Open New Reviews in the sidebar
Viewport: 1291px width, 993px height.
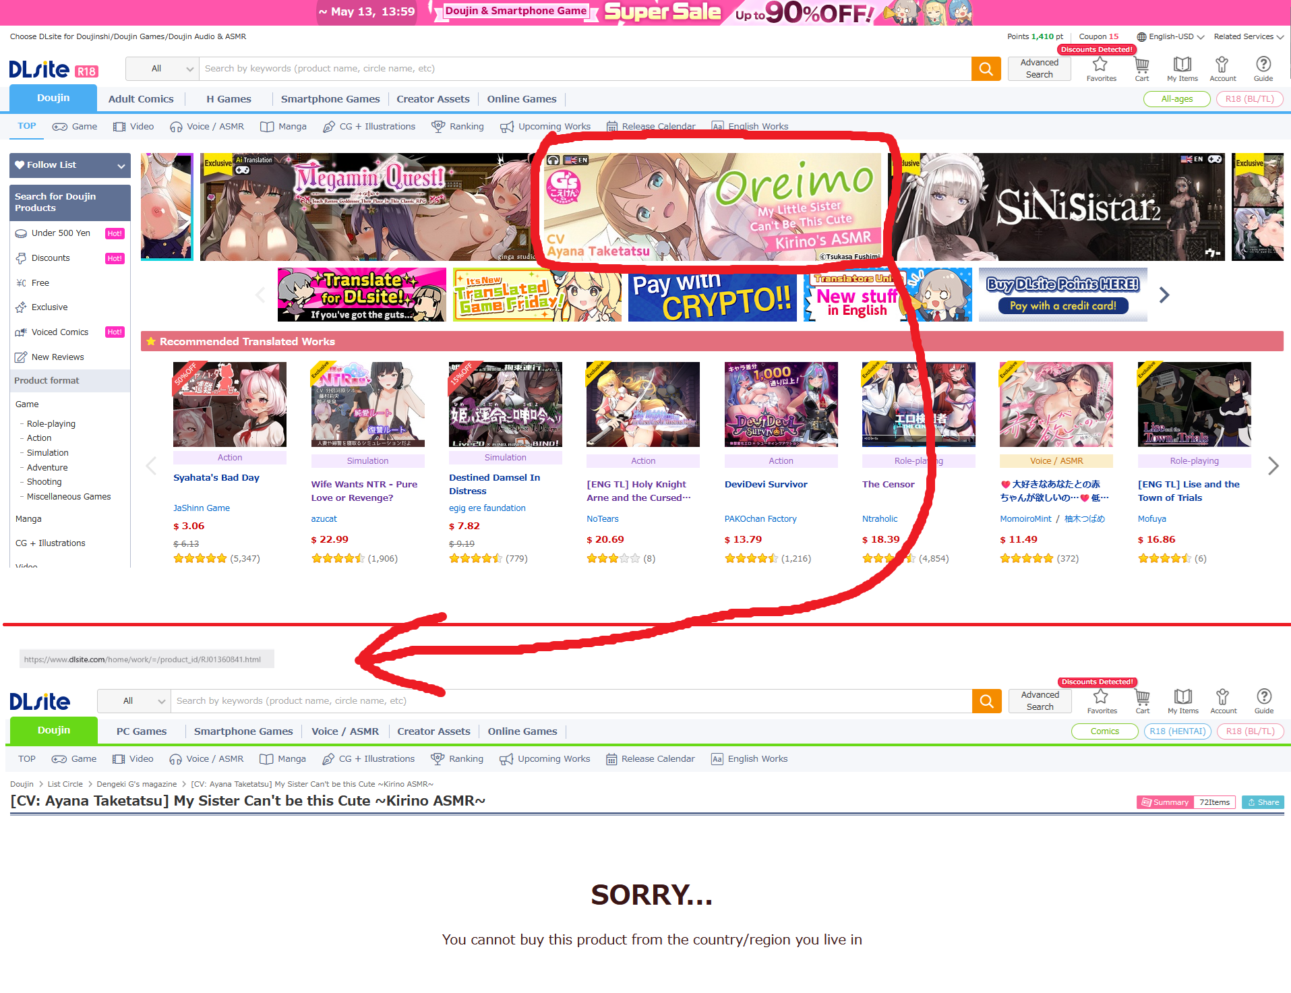[x=57, y=357]
